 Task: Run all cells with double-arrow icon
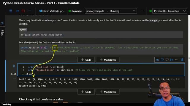click(x=18, y=11)
